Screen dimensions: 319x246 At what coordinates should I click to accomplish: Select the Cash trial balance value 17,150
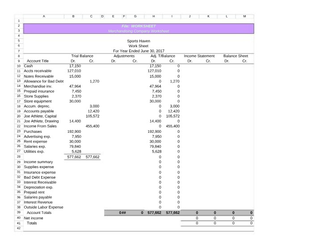[75, 66]
